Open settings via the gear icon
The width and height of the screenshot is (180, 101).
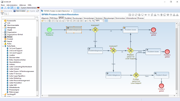coord(9,8)
